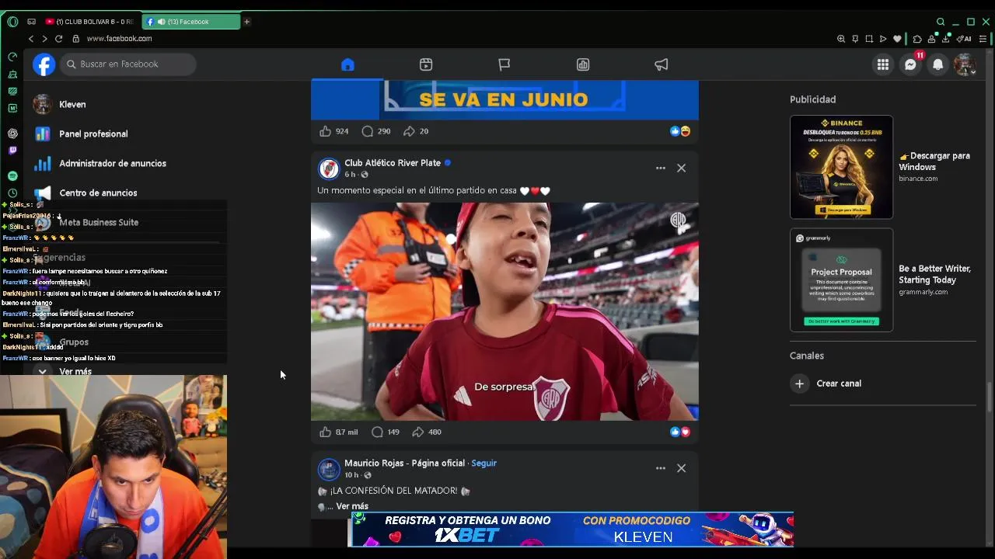Image resolution: width=995 pixels, height=559 pixels.
Task: Click the Crear canal plus button
Action: click(799, 384)
